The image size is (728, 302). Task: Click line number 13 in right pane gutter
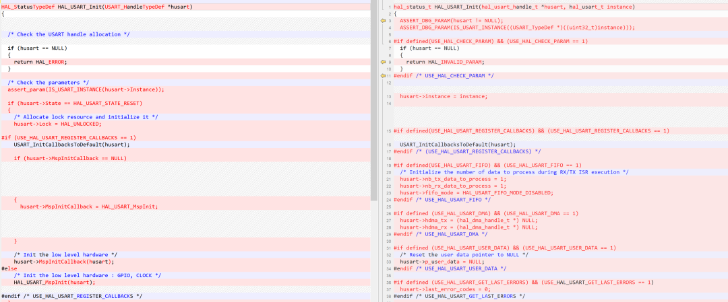click(389, 96)
